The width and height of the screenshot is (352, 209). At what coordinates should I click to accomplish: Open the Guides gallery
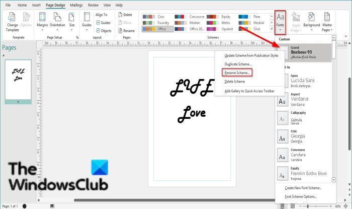(86, 22)
